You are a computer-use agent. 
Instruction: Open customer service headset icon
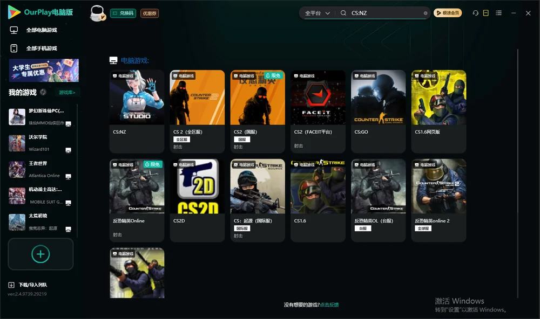[x=475, y=13]
